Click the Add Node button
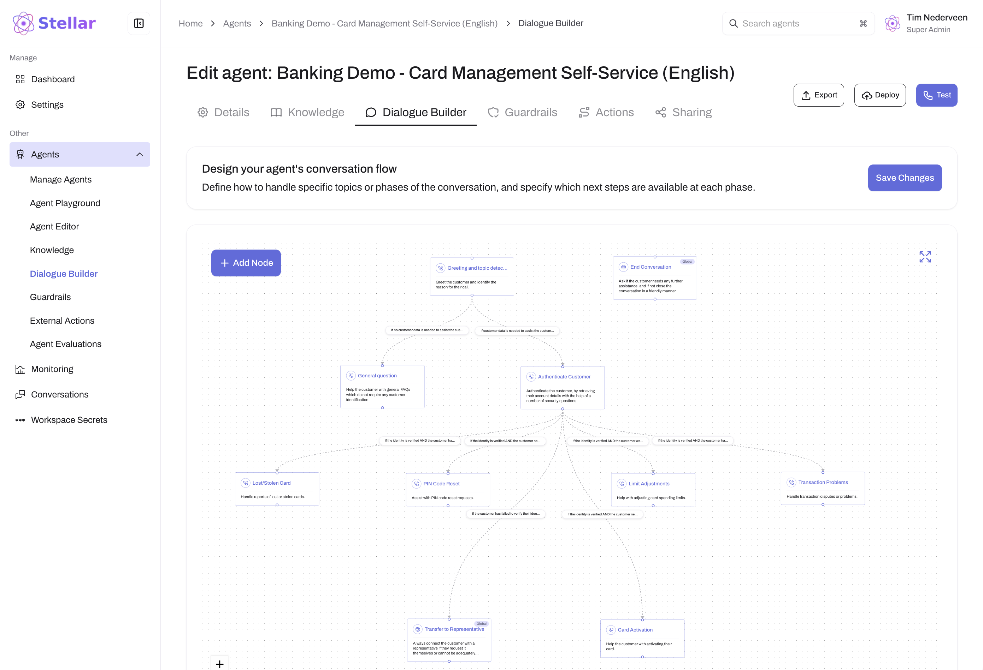This screenshot has height=670, width=983. coord(246,263)
